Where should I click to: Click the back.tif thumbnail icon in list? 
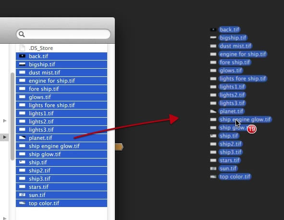22,56
